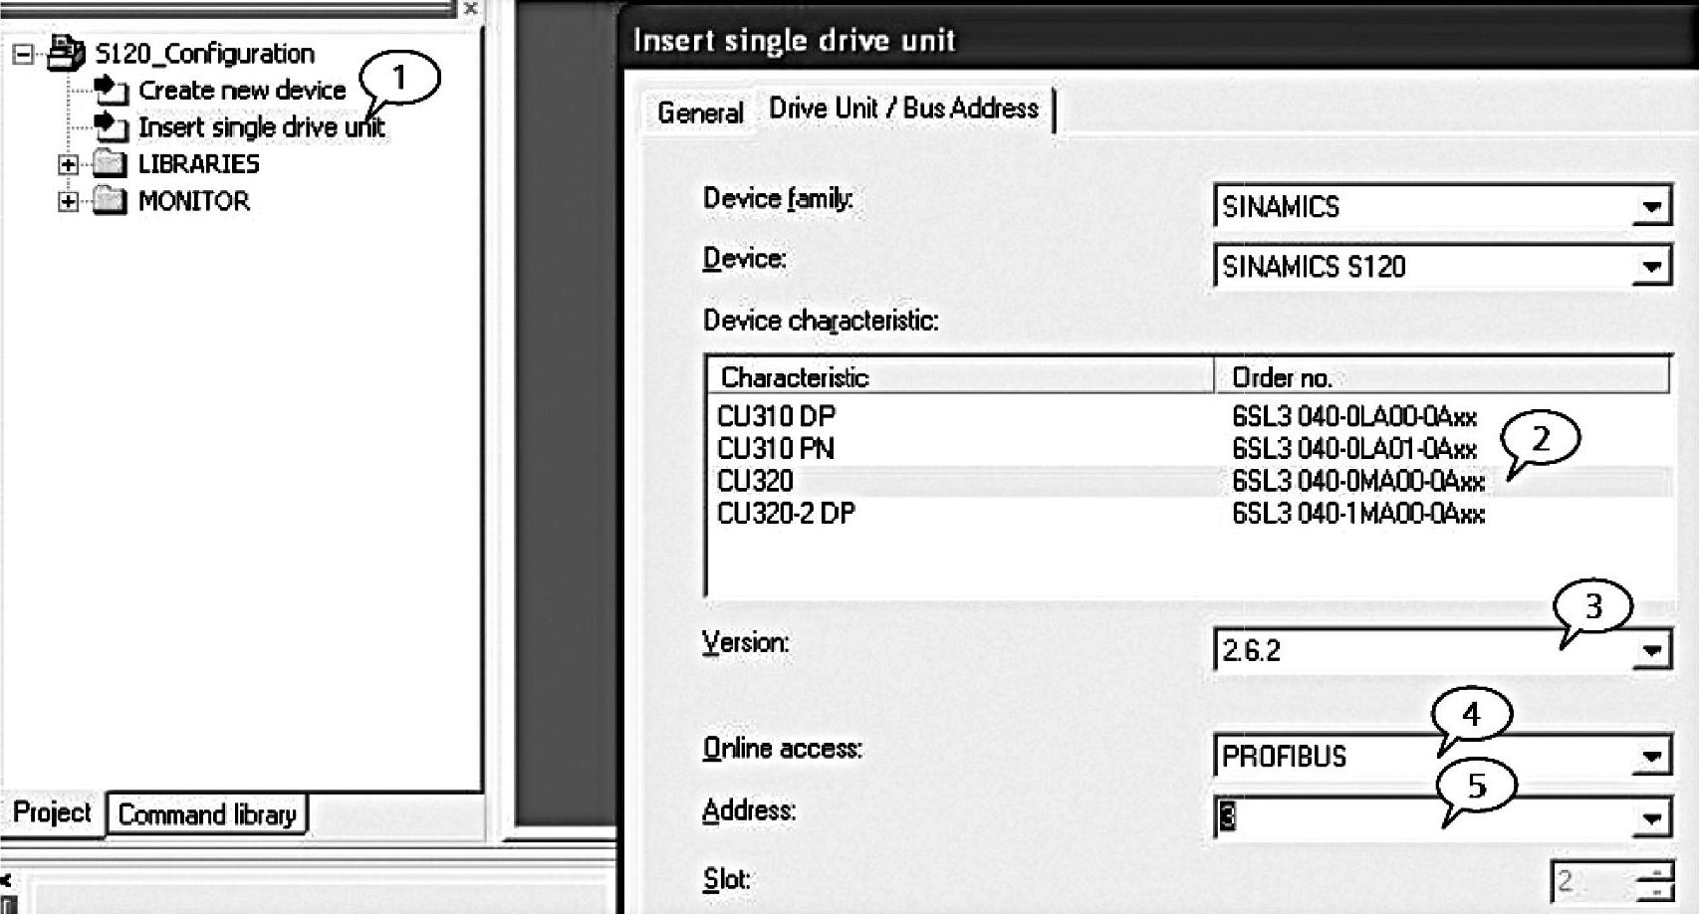Screen dimensions: 1699x914
Task: Open Create new device entry
Action: tap(242, 91)
